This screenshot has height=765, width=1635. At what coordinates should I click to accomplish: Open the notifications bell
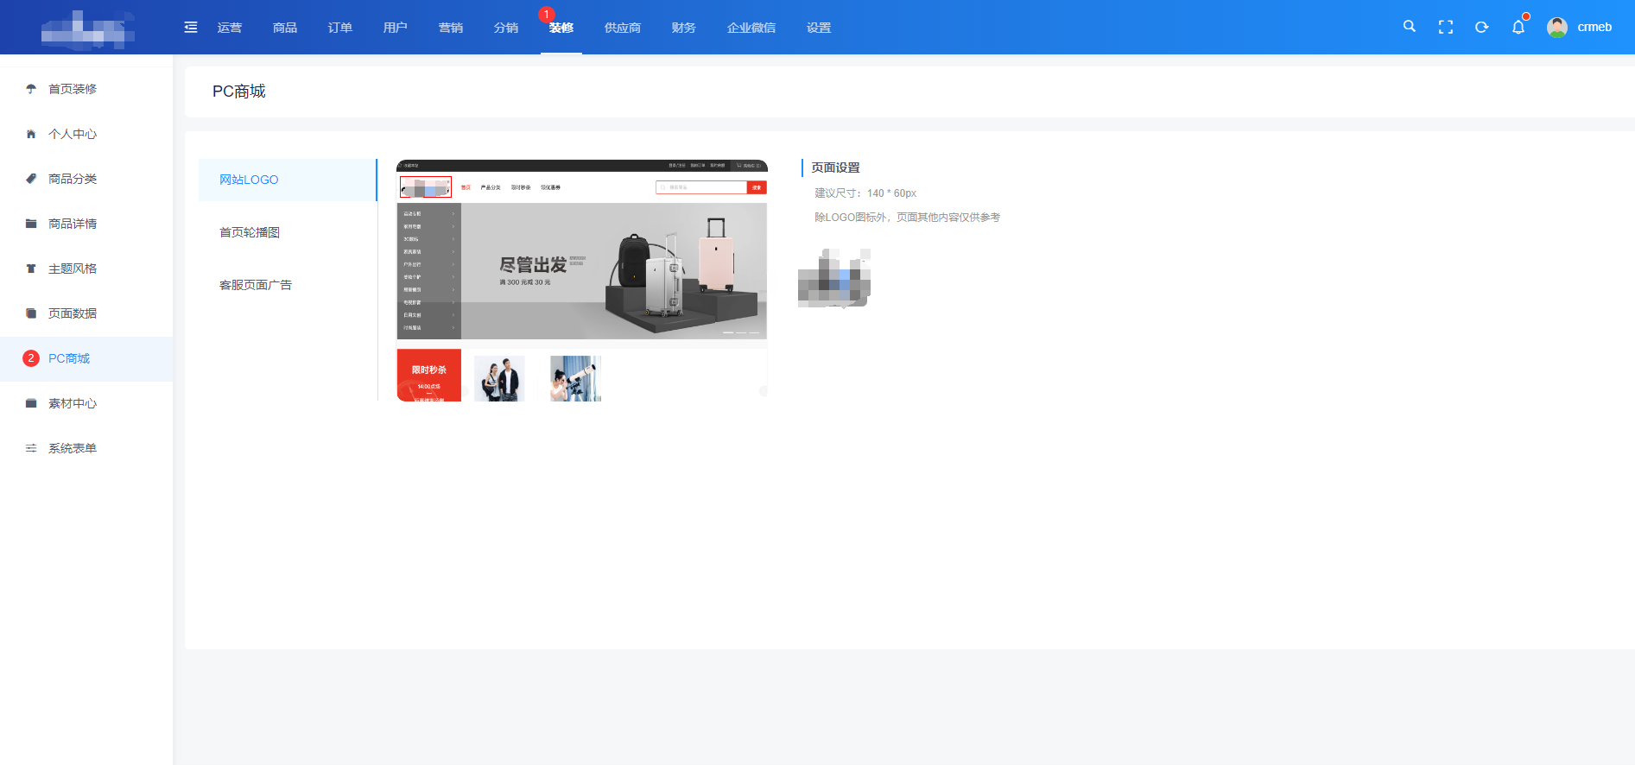1518,28
